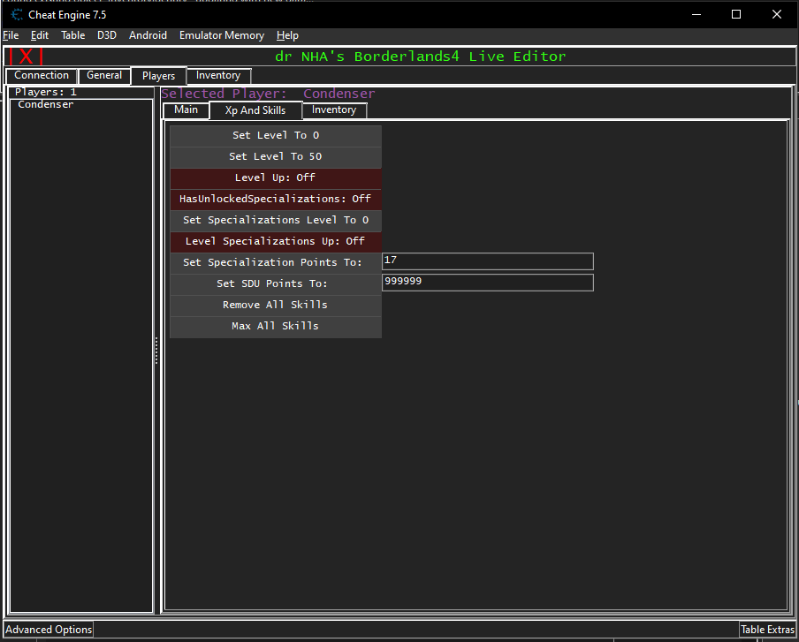Toggle Level Specializations Up: Off
Screen dimensions: 799x642
tap(276, 241)
